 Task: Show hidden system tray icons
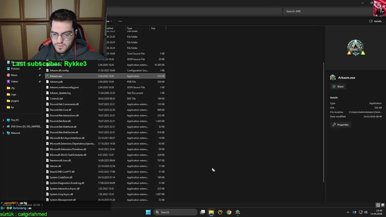click(x=348, y=212)
